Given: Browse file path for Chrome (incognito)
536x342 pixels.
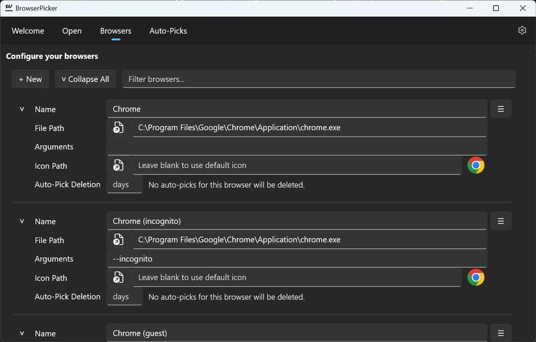Looking at the screenshot, I should pos(118,240).
